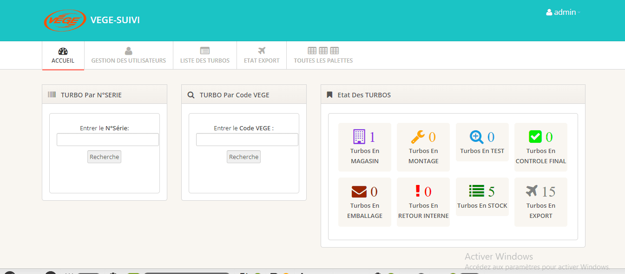Click the bookmark icon in Etat Des TURBOS header

pos(329,95)
